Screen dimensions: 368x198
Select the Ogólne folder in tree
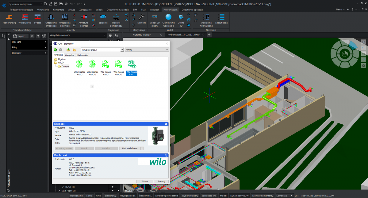tap(62, 59)
